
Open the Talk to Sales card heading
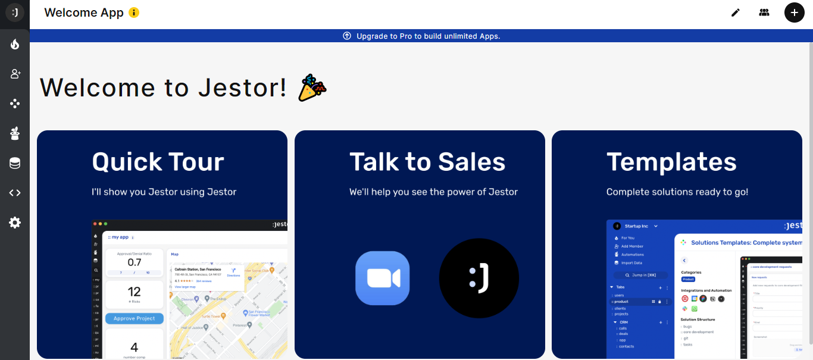pos(427,162)
